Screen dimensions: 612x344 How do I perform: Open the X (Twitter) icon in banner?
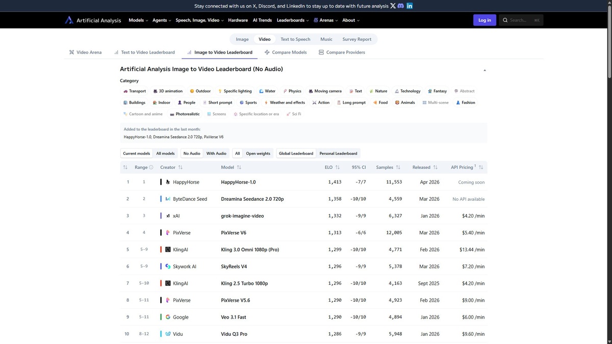click(393, 6)
